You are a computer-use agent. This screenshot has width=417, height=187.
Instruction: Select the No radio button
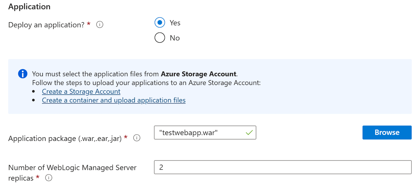160,38
